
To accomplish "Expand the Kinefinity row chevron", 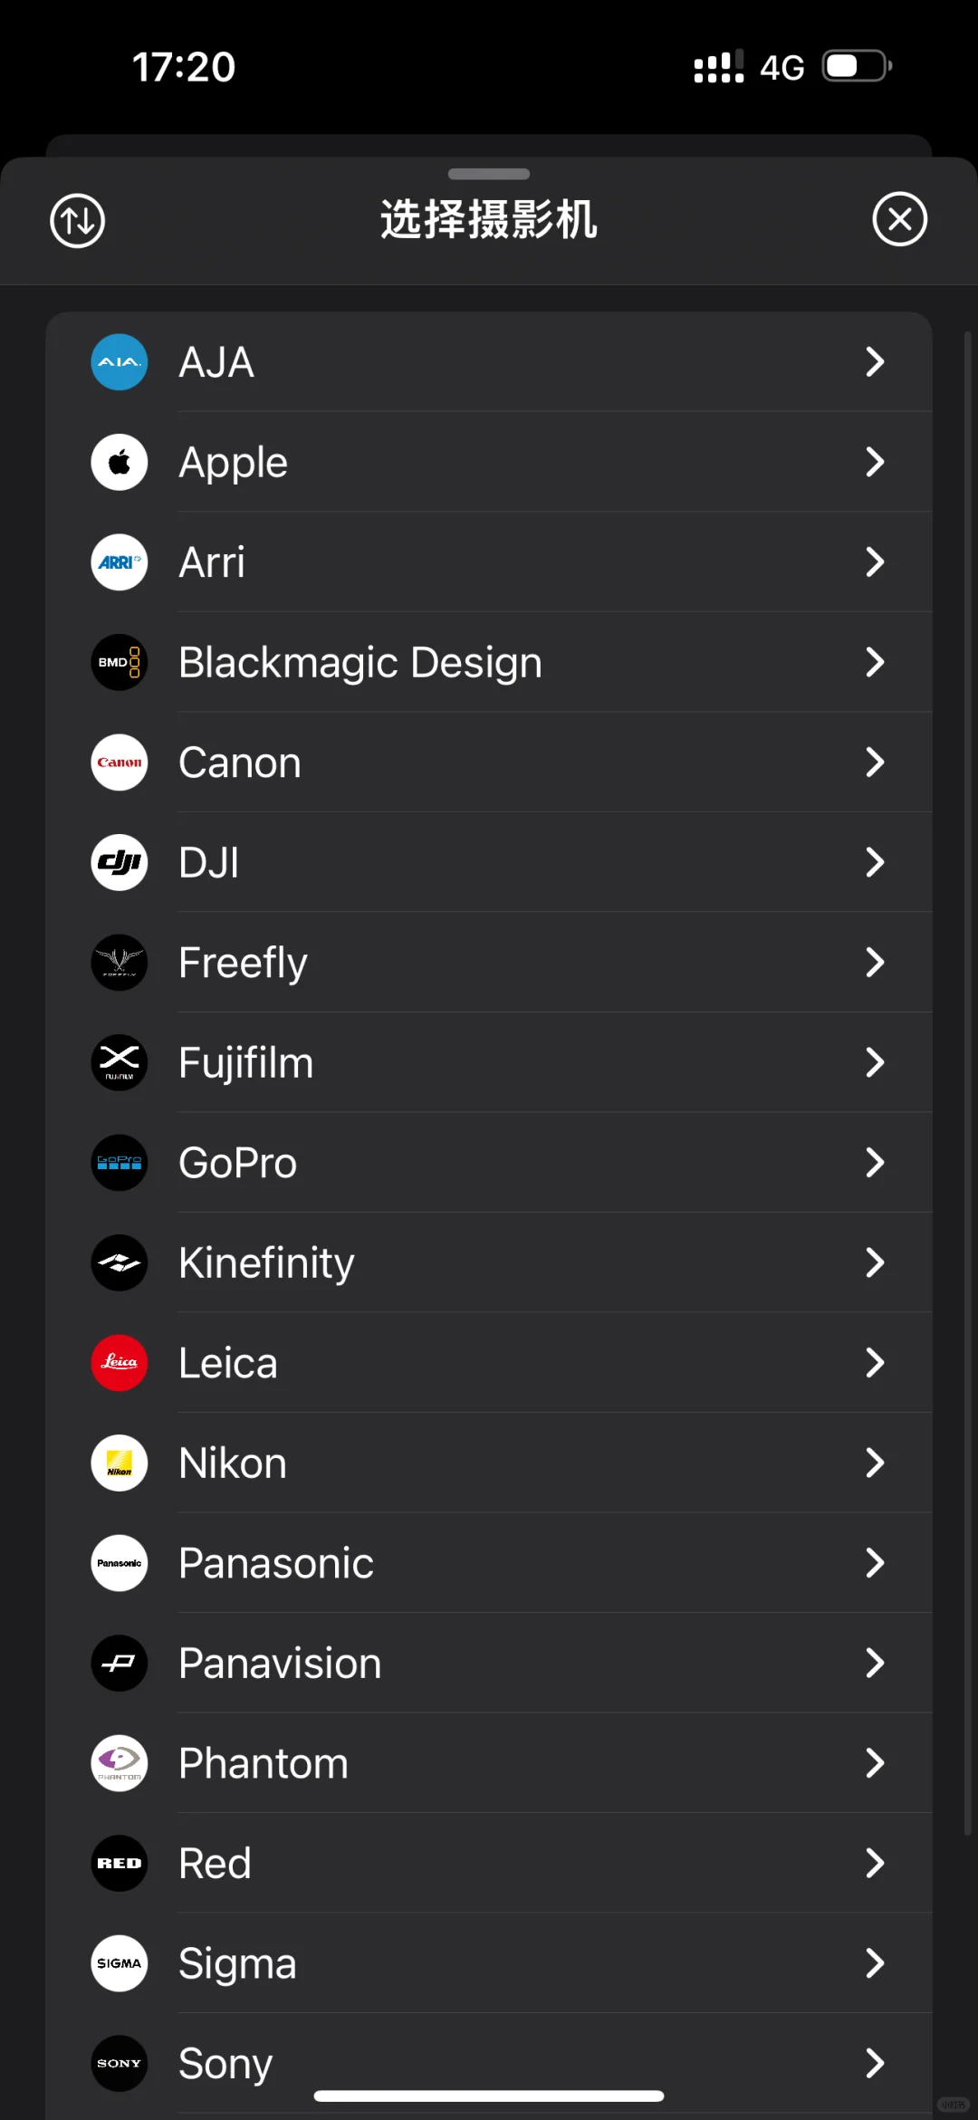I will tap(874, 1263).
